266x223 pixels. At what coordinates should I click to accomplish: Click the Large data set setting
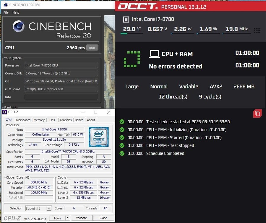point(132,87)
